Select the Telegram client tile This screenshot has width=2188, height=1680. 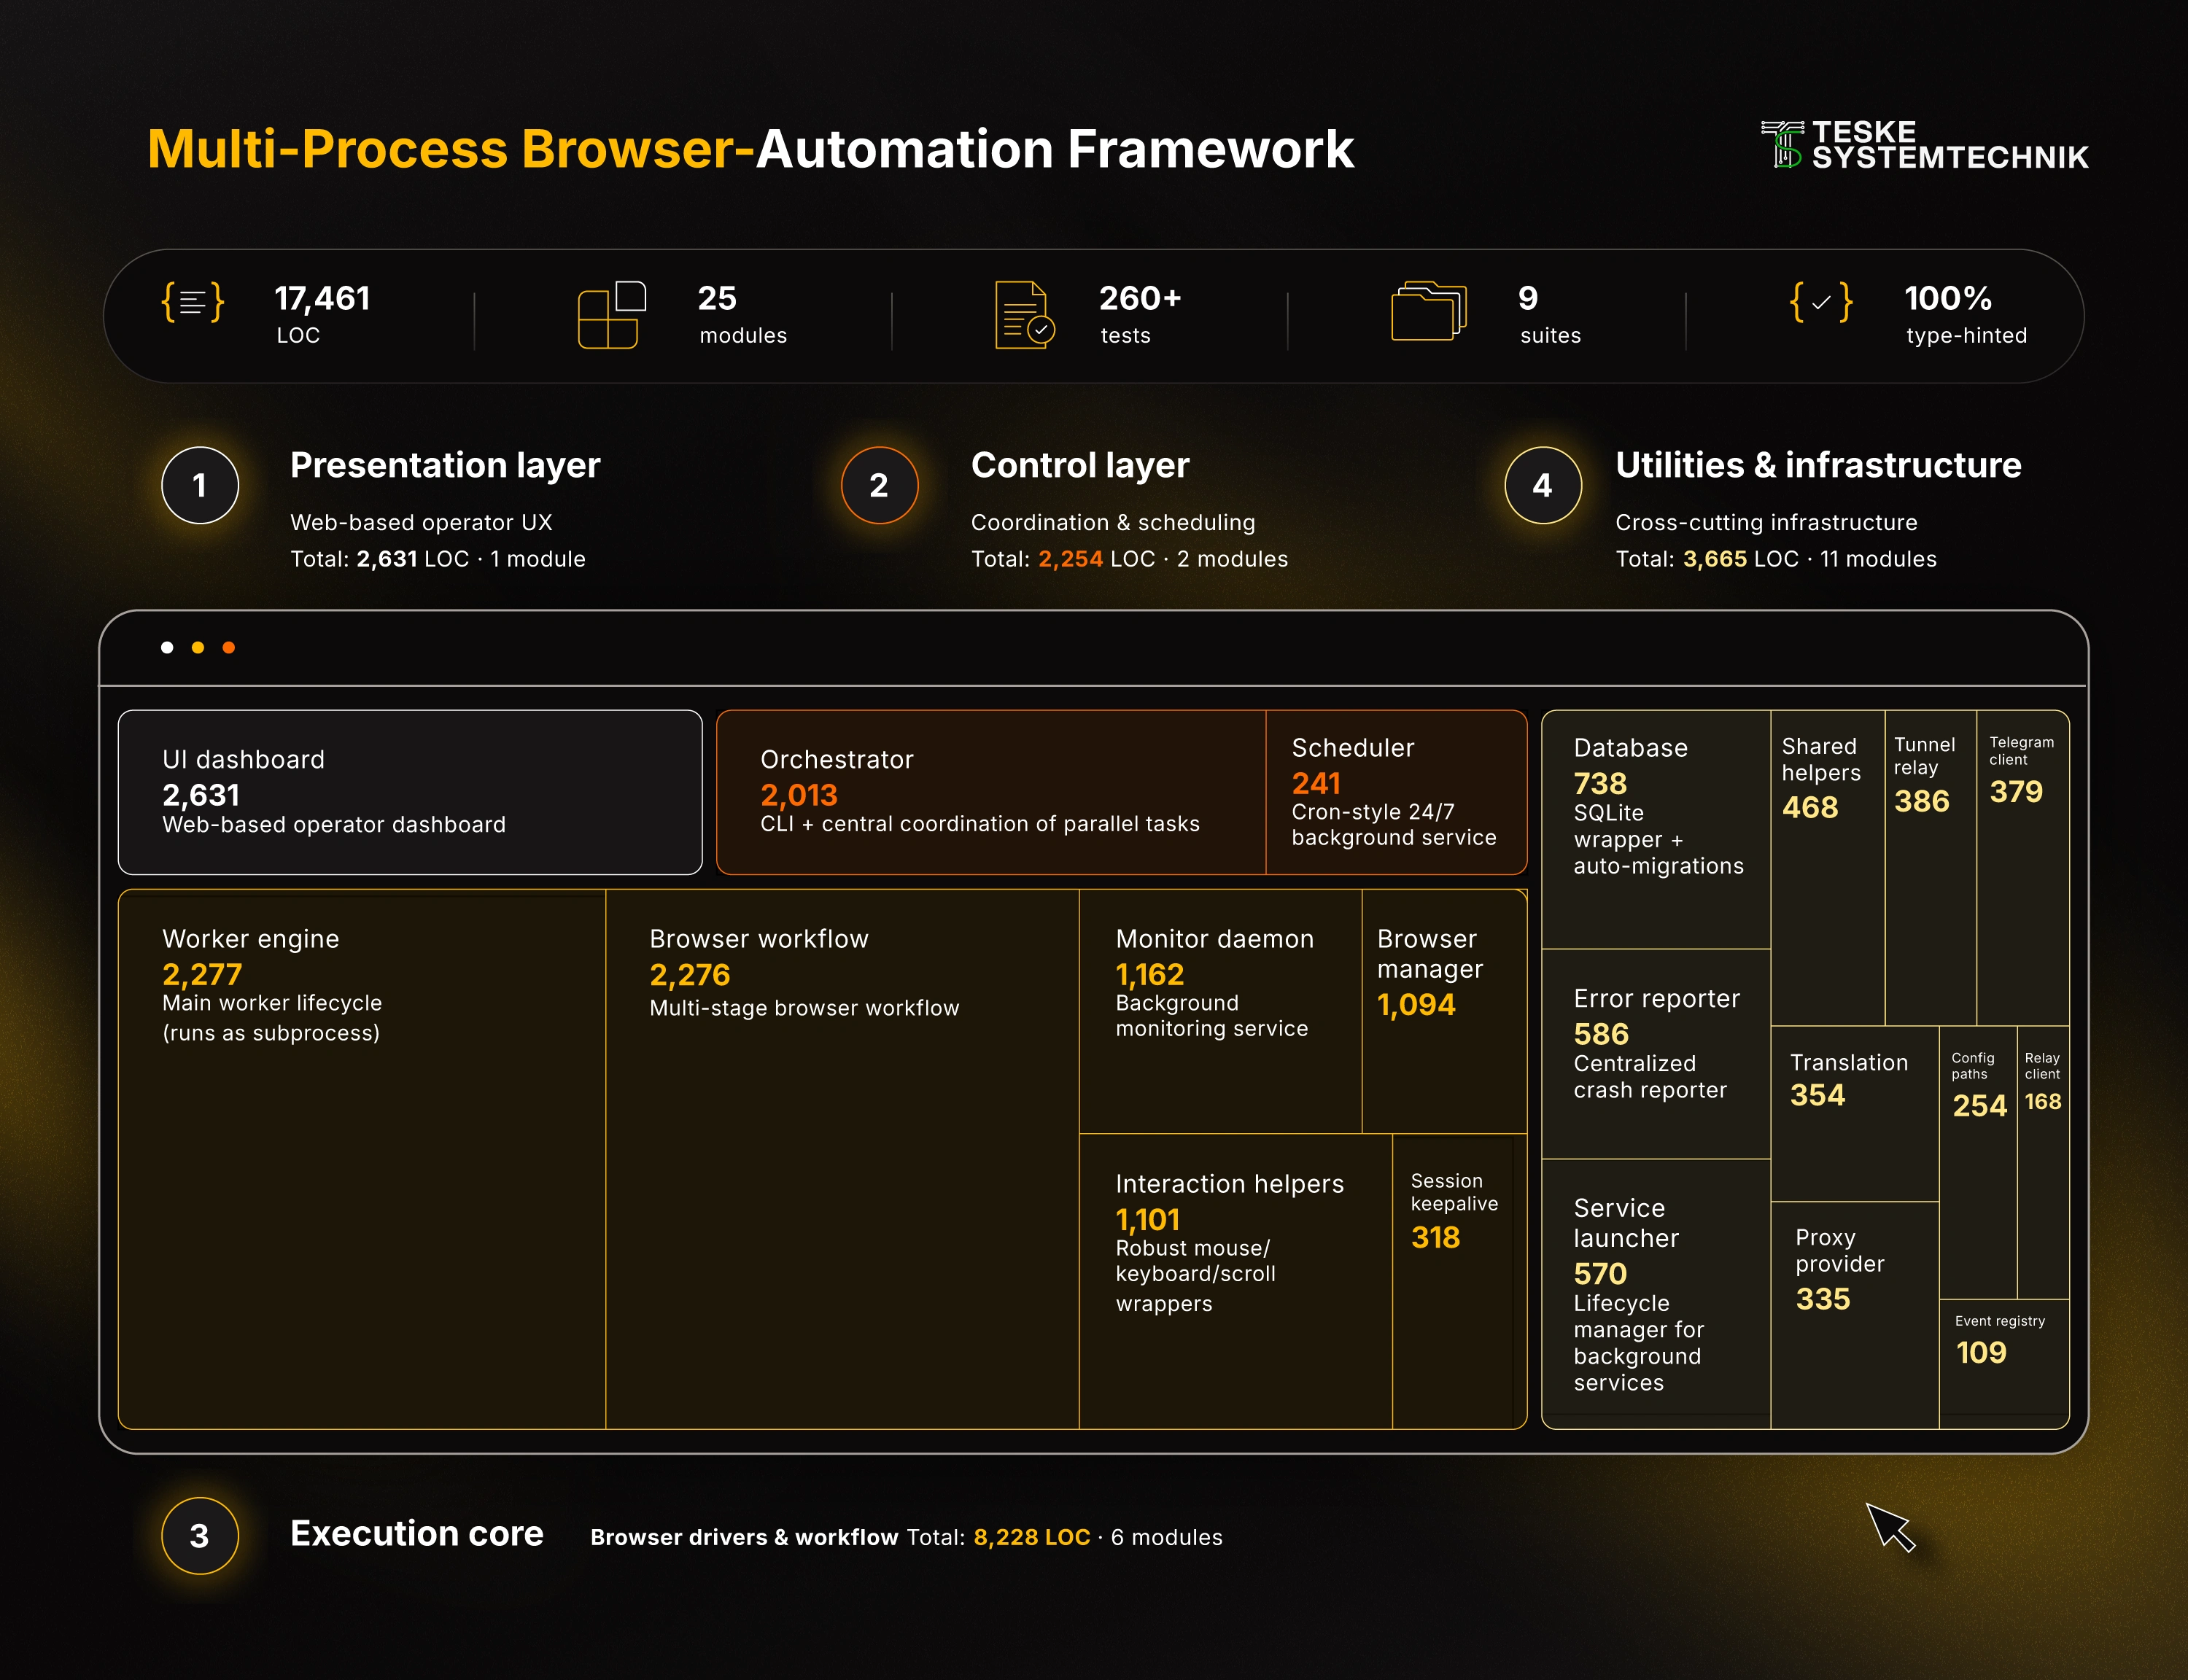click(2022, 868)
